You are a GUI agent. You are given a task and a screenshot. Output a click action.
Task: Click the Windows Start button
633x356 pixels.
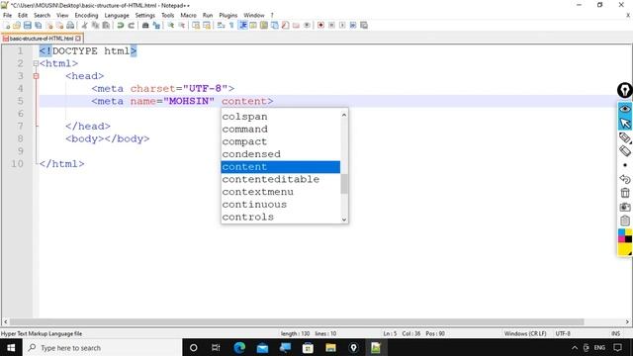pyautogui.click(x=11, y=347)
